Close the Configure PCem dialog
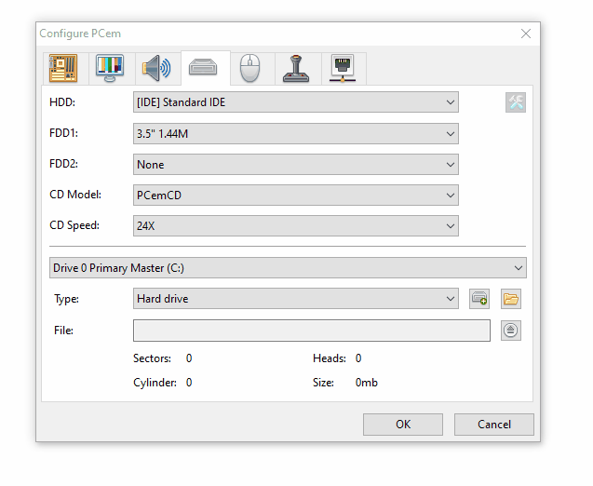593x486 pixels. [526, 34]
